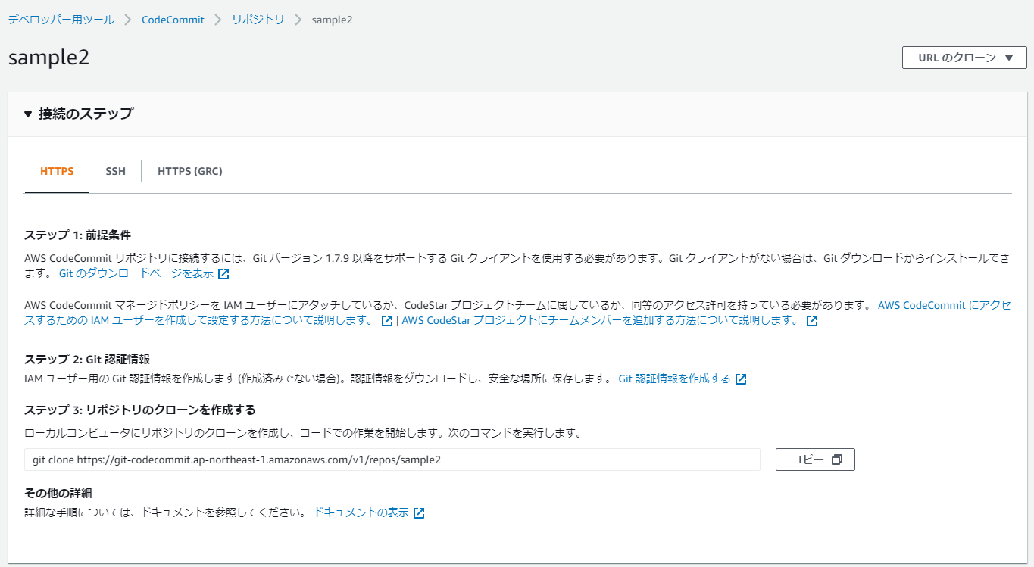Select the git clone command field

(392, 459)
